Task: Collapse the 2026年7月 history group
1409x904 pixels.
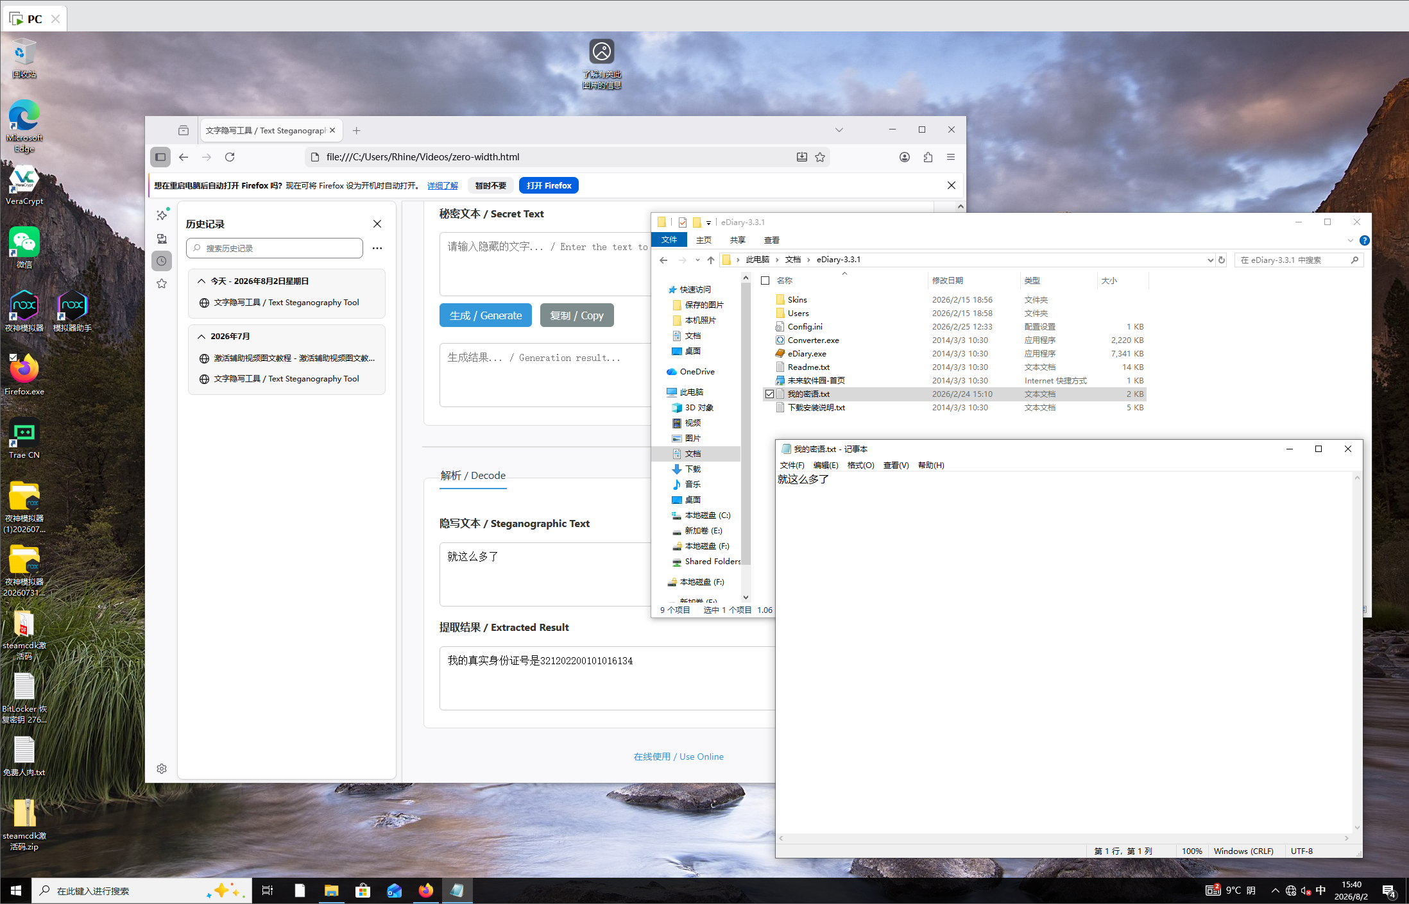Action: 201,337
